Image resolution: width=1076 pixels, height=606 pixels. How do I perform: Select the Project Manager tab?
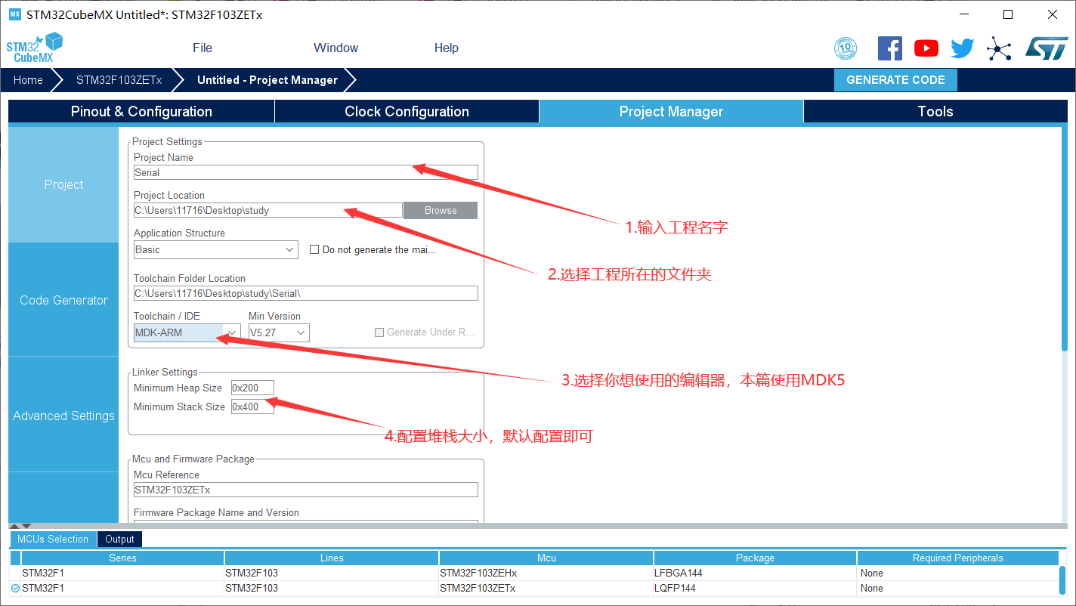point(671,111)
